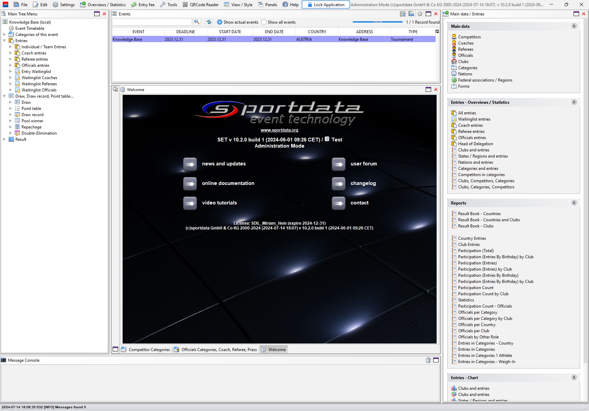
Task: Click the refresh icon in Events toolbar
Action: pyautogui.click(x=209, y=22)
